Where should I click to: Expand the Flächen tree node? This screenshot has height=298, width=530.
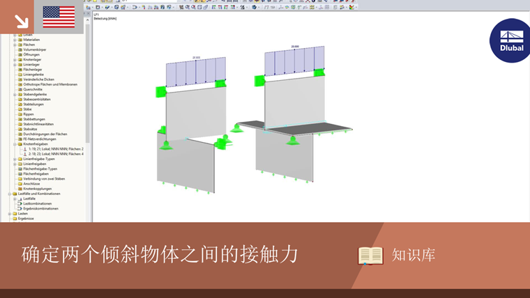click(x=15, y=45)
